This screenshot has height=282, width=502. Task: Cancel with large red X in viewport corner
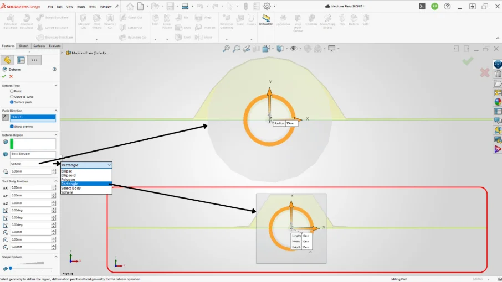click(x=485, y=73)
